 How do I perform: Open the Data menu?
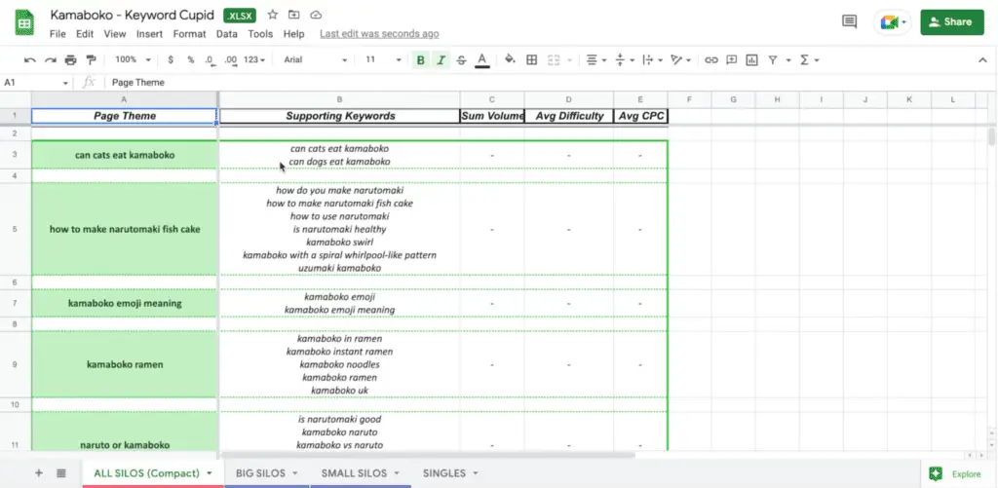click(226, 34)
